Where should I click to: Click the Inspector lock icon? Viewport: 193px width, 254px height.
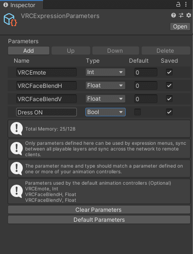[178, 5]
